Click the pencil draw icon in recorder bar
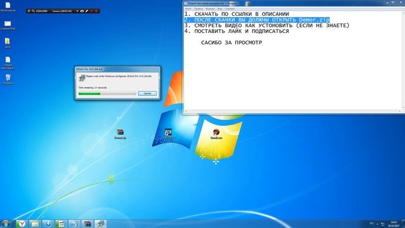The width and height of the screenshot is (405, 228). 87,11
